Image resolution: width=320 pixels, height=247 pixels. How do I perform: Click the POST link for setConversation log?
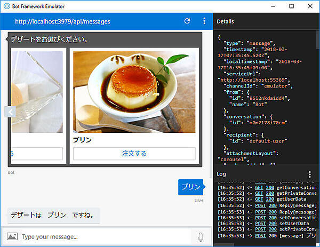260,218
